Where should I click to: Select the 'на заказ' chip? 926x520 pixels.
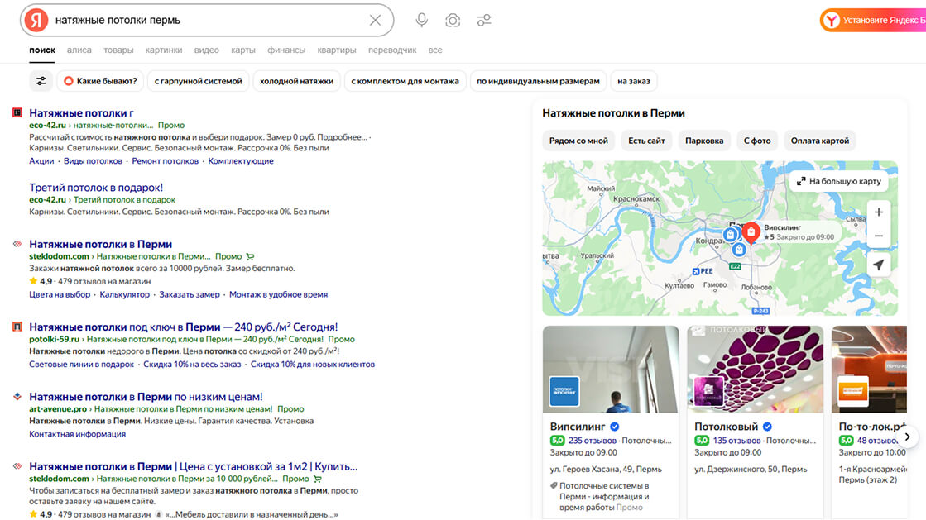coord(634,81)
